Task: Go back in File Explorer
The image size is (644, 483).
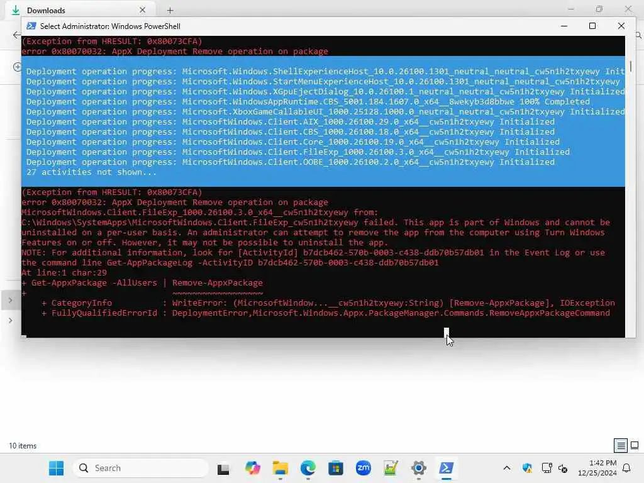Action: [16, 35]
